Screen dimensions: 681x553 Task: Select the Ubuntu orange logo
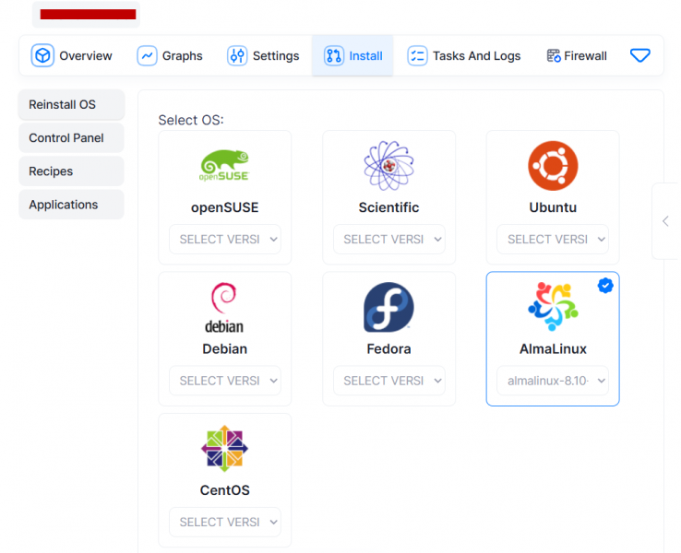pos(553,165)
